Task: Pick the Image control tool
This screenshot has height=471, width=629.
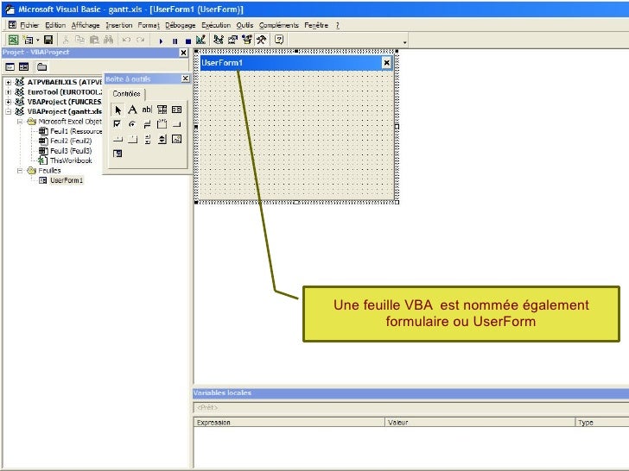Action: 176,139
